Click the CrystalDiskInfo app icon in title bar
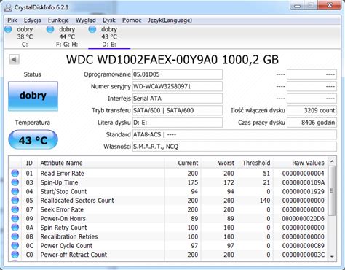Image resolution: width=345 pixels, height=270 pixels. pos(8,7)
